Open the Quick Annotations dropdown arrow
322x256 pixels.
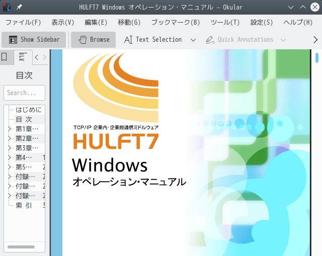[283, 40]
